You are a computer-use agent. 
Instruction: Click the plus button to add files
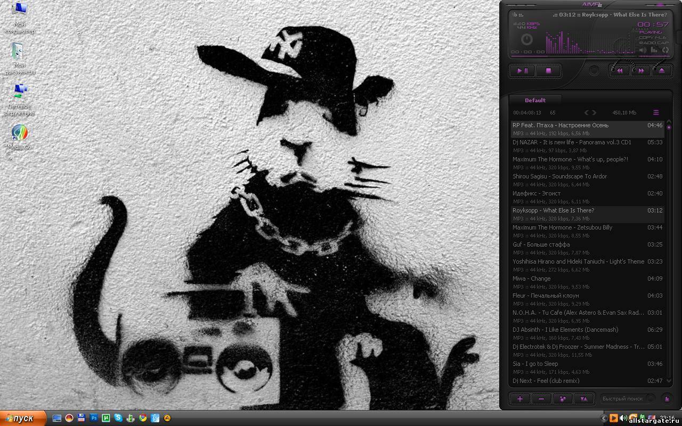(519, 398)
